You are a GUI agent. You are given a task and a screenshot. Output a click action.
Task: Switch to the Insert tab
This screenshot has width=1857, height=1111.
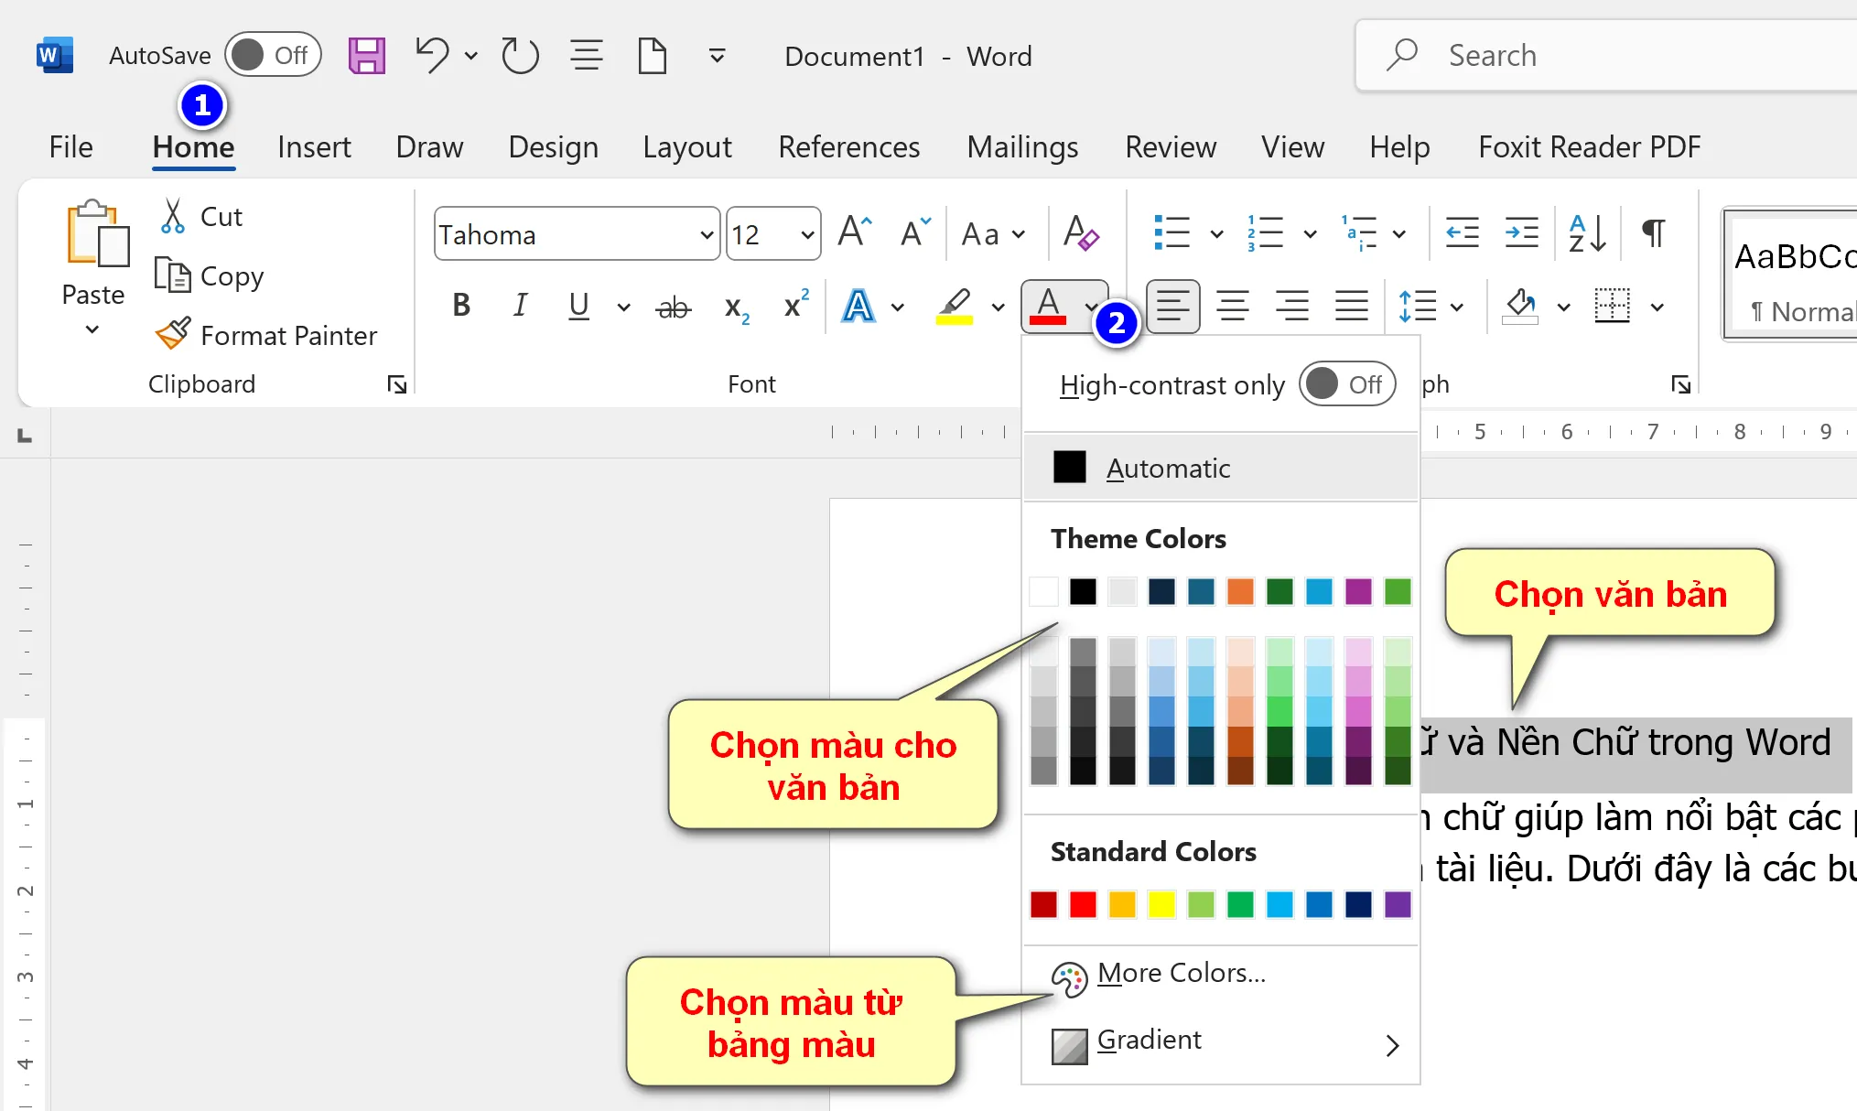[314, 147]
